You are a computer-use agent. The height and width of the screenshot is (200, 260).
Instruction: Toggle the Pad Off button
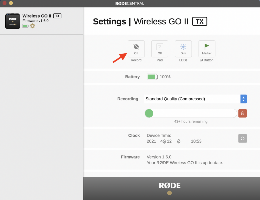click(160, 49)
